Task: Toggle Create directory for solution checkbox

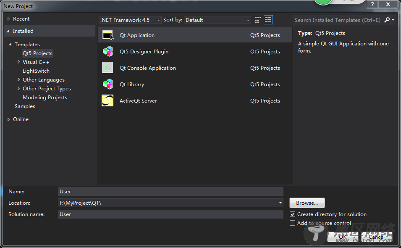Action: (x=293, y=214)
